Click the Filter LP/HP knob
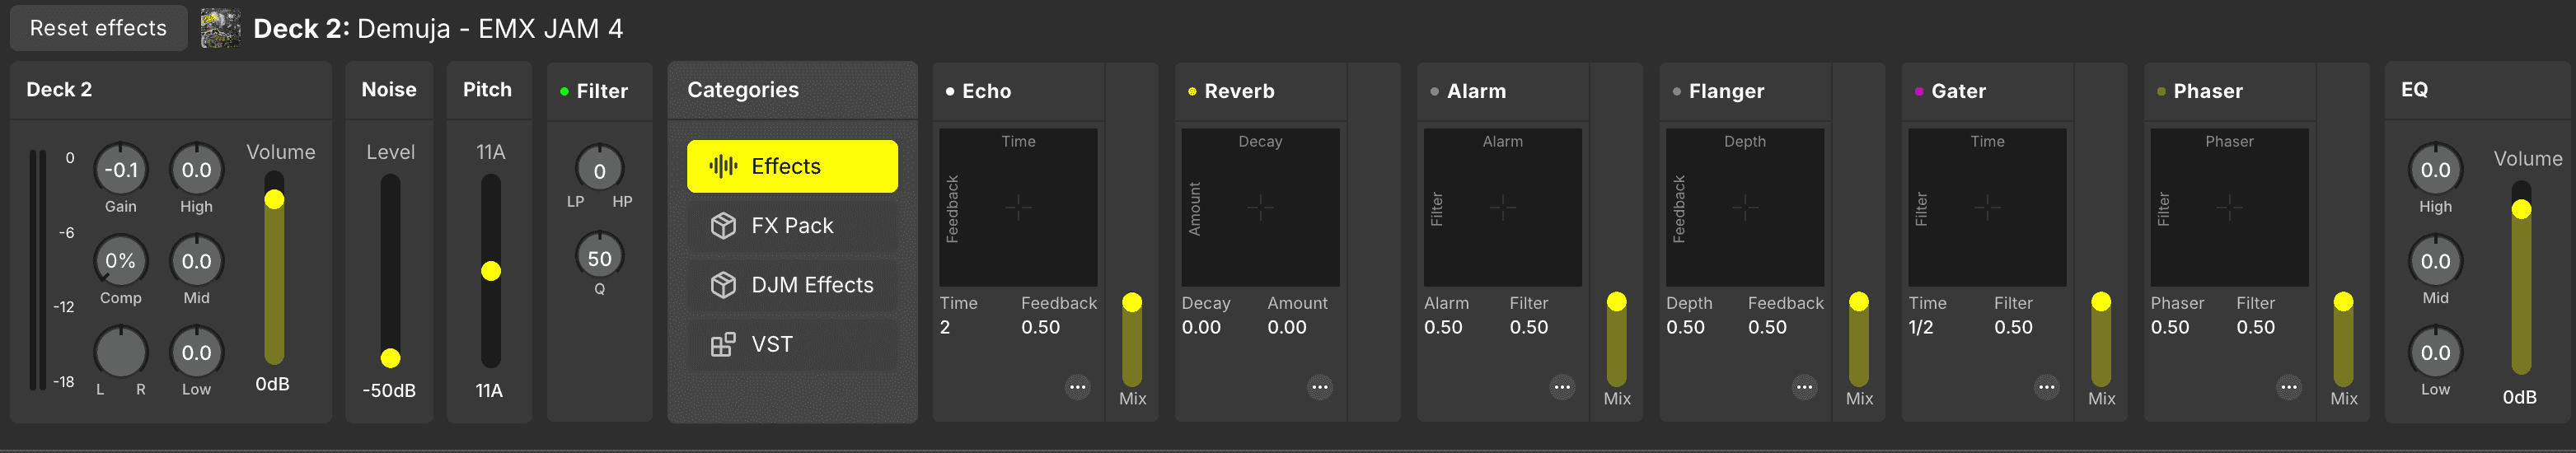 point(599,170)
